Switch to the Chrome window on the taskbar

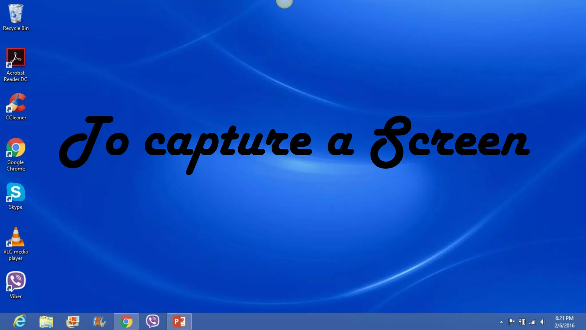pos(126,321)
